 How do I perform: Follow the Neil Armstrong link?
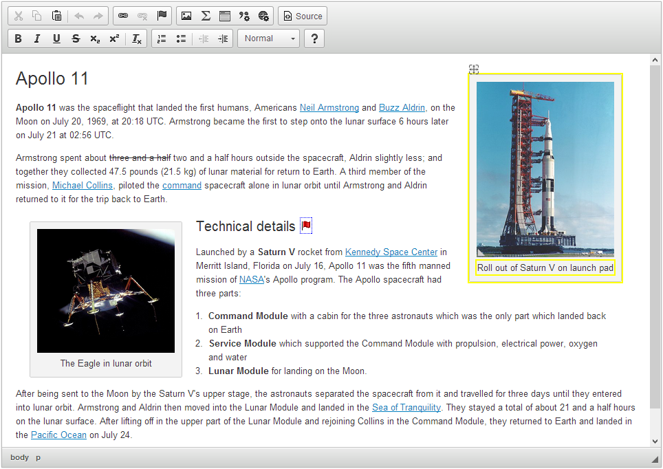point(329,107)
